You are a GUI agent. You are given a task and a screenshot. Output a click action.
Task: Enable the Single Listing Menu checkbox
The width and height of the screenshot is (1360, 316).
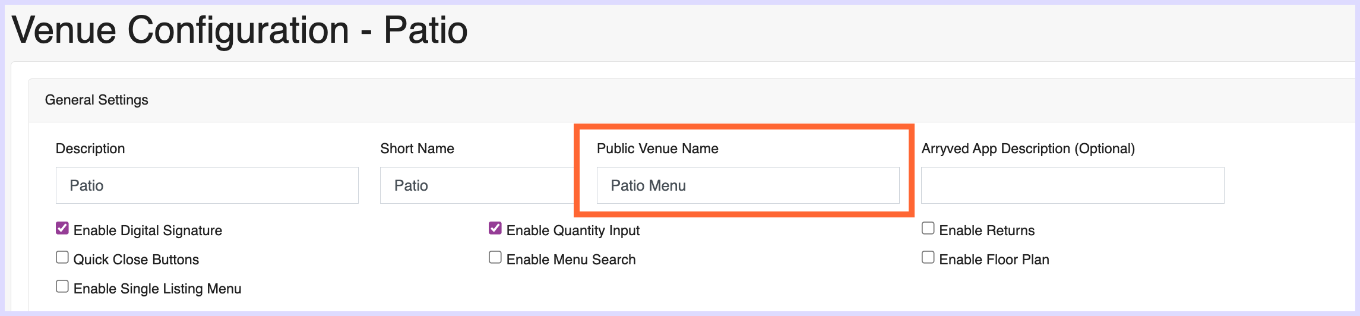tap(62, 286)
